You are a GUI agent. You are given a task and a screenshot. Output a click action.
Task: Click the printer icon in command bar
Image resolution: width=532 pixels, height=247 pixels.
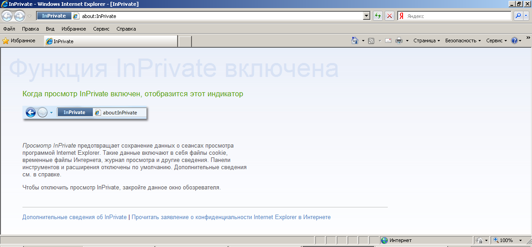coord(399,40)
